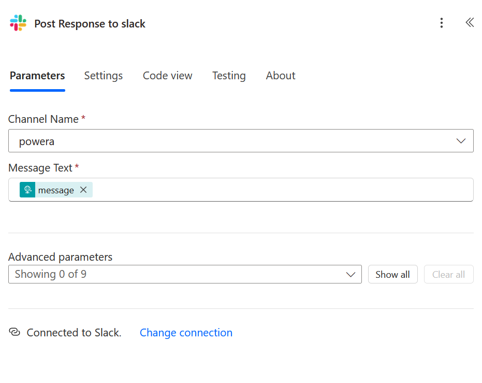This screenshot has width=482, height=383.
Task: Select the message token label
Action: (56, 190)
